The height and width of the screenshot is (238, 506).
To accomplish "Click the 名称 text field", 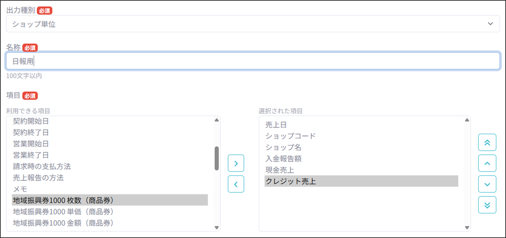I will [252, 61].
